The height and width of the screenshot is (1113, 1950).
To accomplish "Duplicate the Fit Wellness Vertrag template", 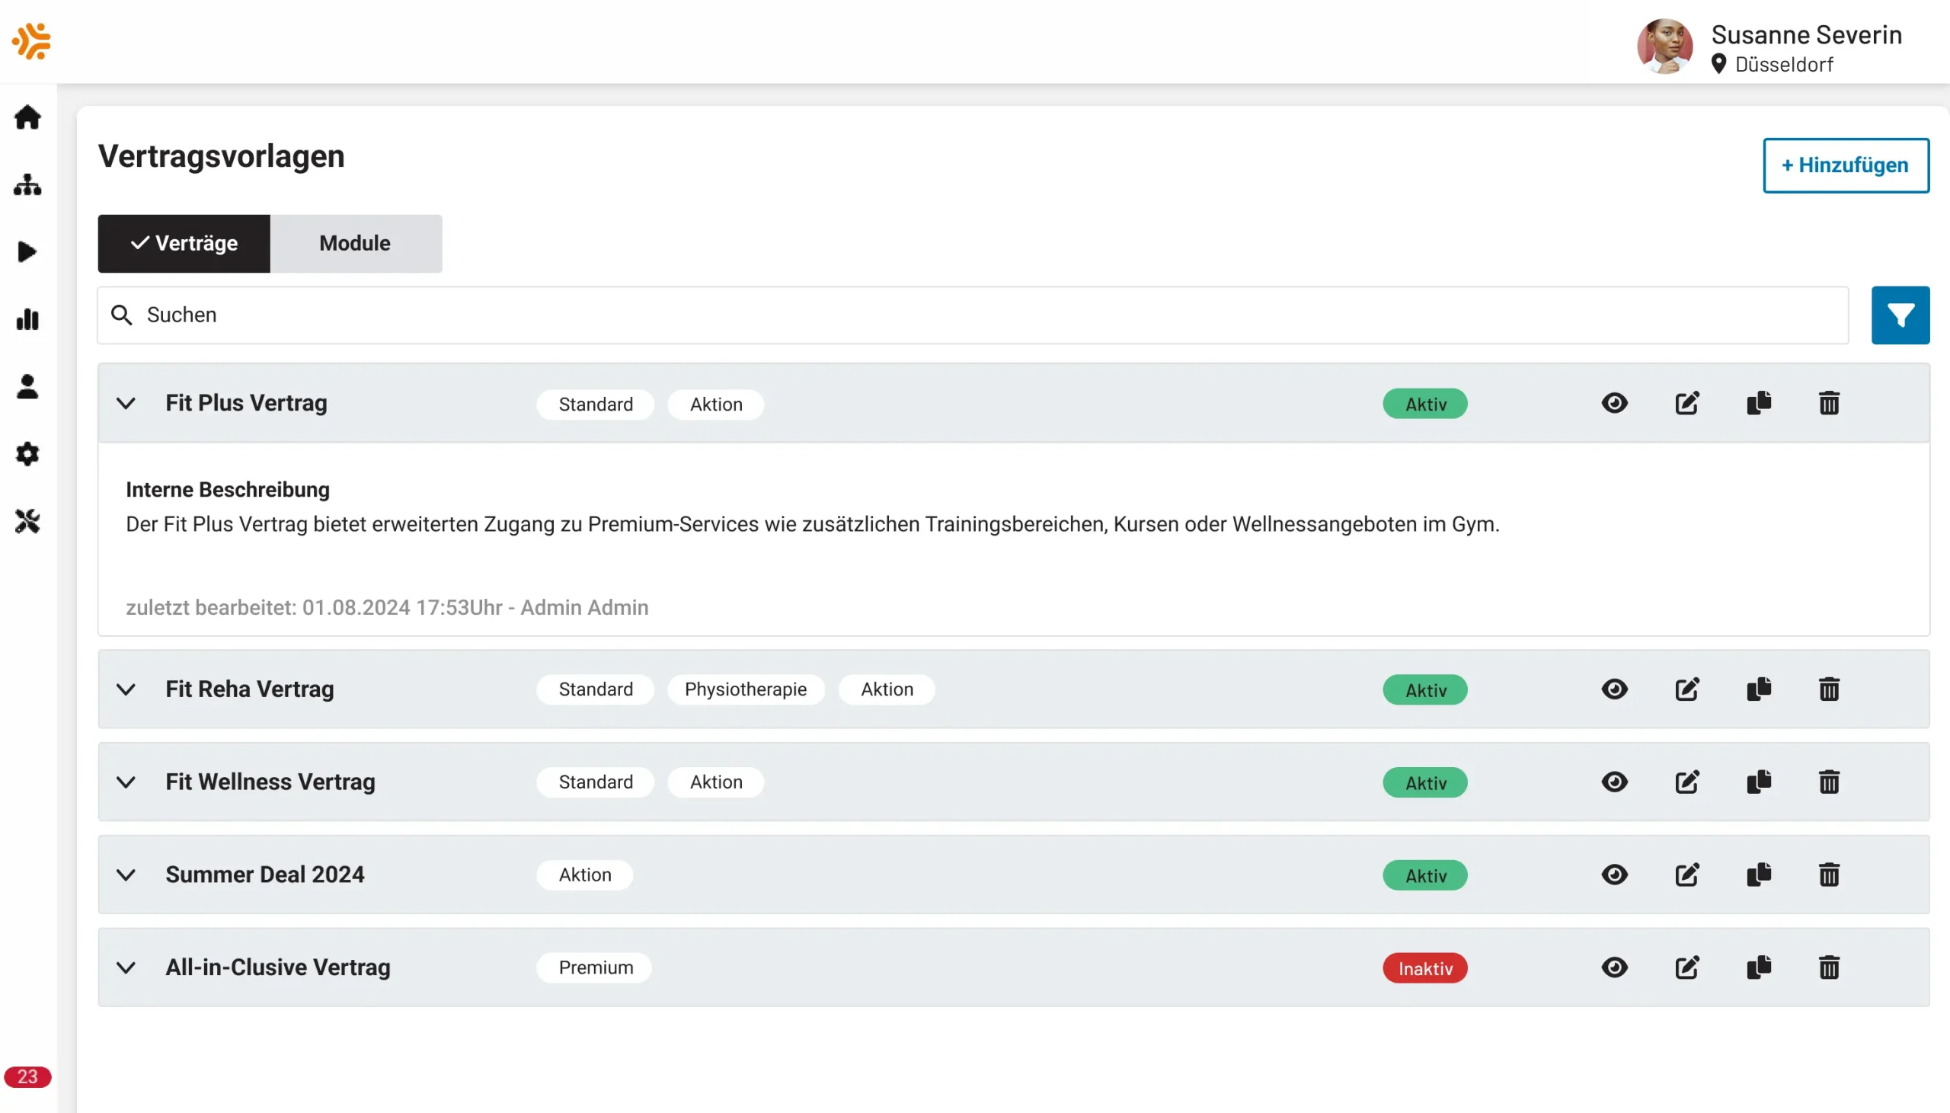I will pyautogui.click(x=1758, y=782).
